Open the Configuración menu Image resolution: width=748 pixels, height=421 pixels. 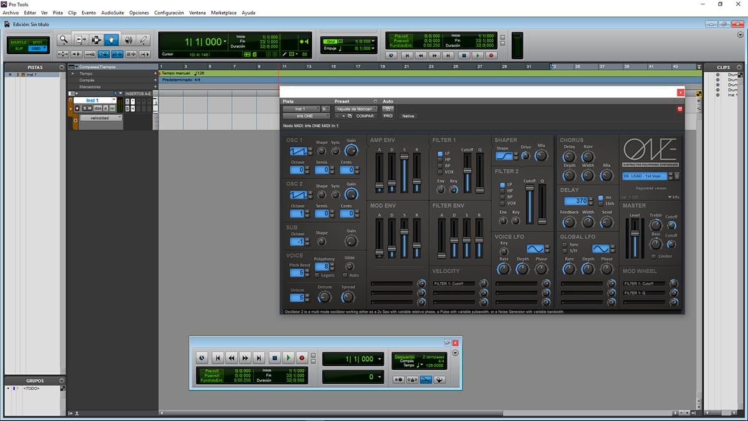[169, 12]
